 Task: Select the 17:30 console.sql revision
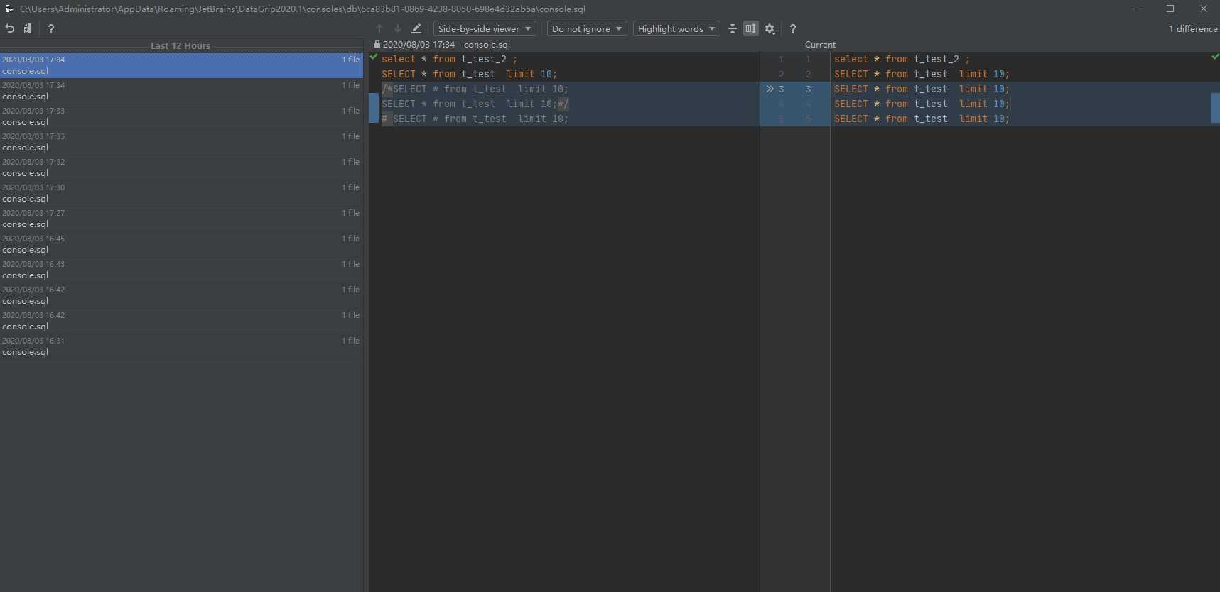click(x=181, y=193)
